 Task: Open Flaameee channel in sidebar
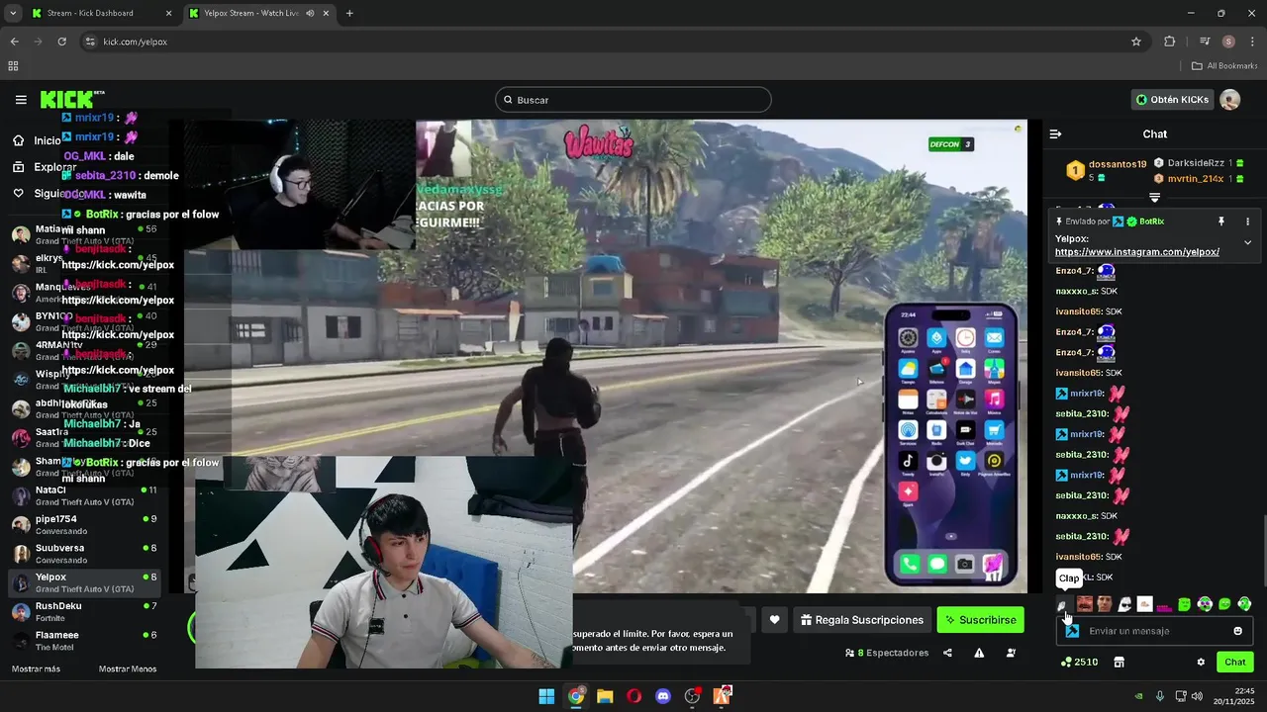[84, 640]
